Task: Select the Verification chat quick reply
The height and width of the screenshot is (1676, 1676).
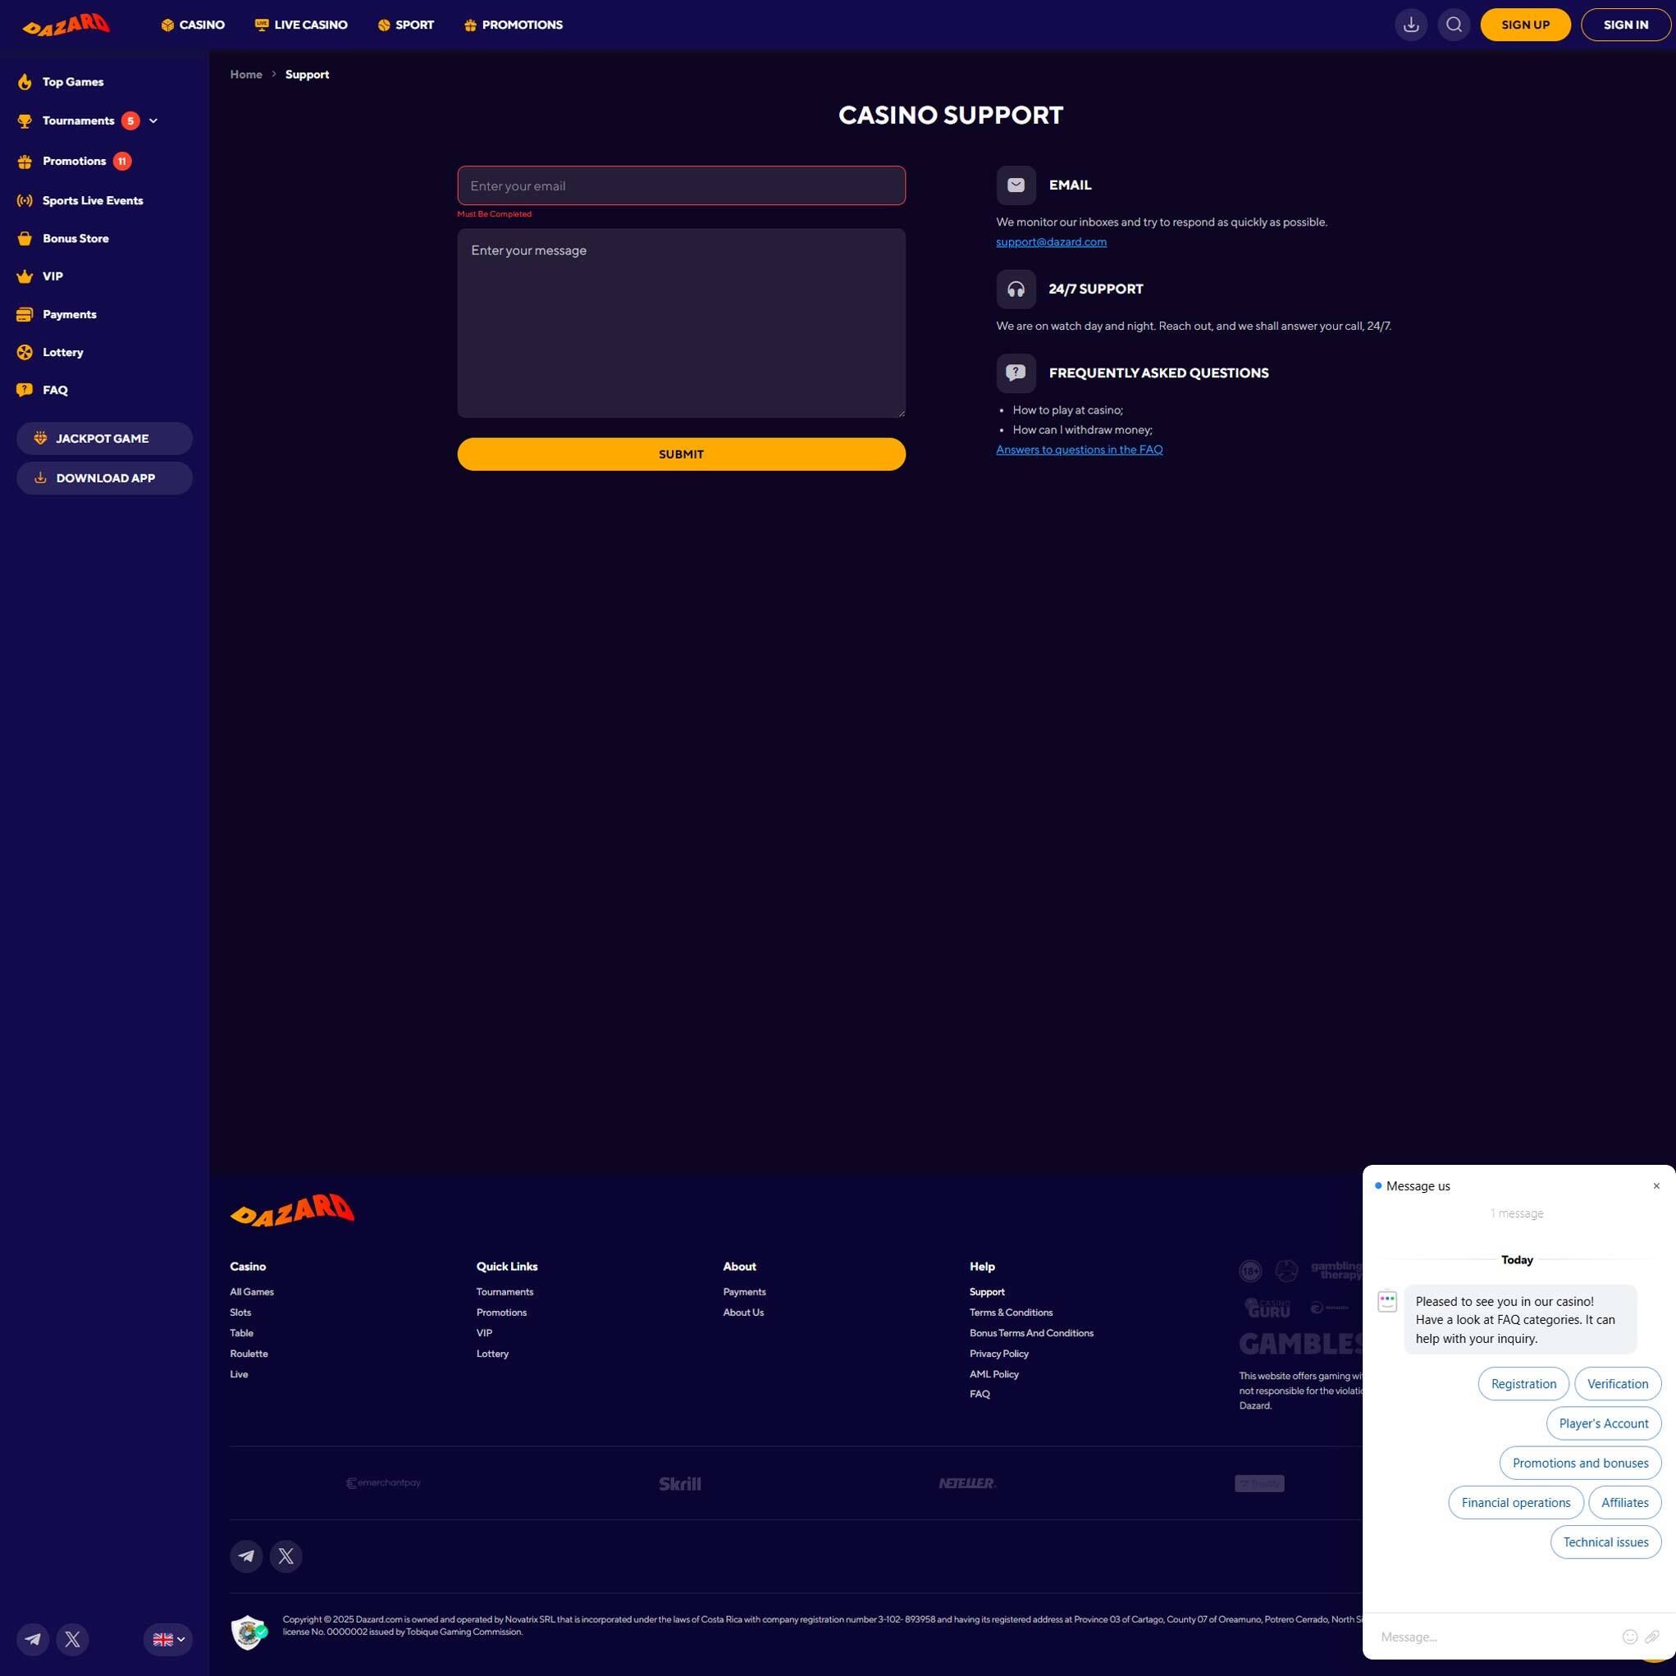Action: [x=1617, y=1384]
